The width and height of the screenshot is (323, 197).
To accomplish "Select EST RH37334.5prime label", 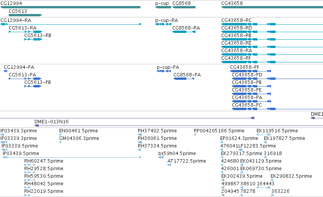I will pos(158,146).
